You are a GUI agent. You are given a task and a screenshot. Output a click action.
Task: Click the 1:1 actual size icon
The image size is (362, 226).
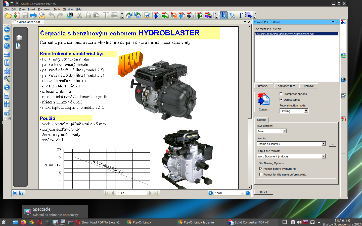(7, 46)
